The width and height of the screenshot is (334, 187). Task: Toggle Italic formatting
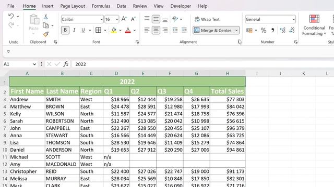(x=74, y=30)
